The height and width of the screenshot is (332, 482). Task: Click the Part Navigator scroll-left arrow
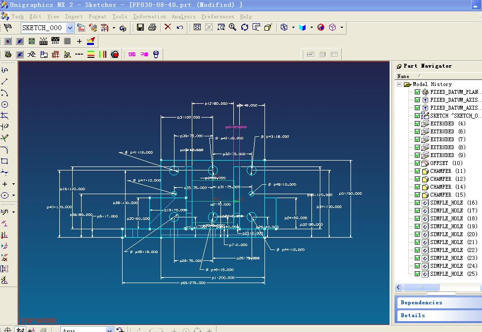pyautogui.click(x=398, y=288)
